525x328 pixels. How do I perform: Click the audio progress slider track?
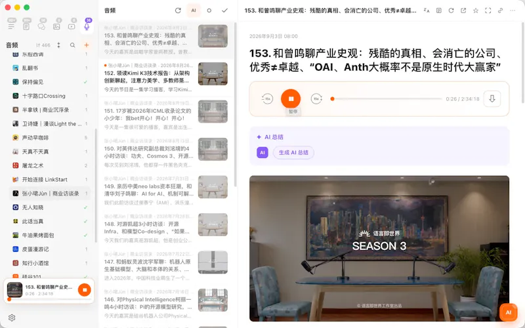[x=386, y=99]
